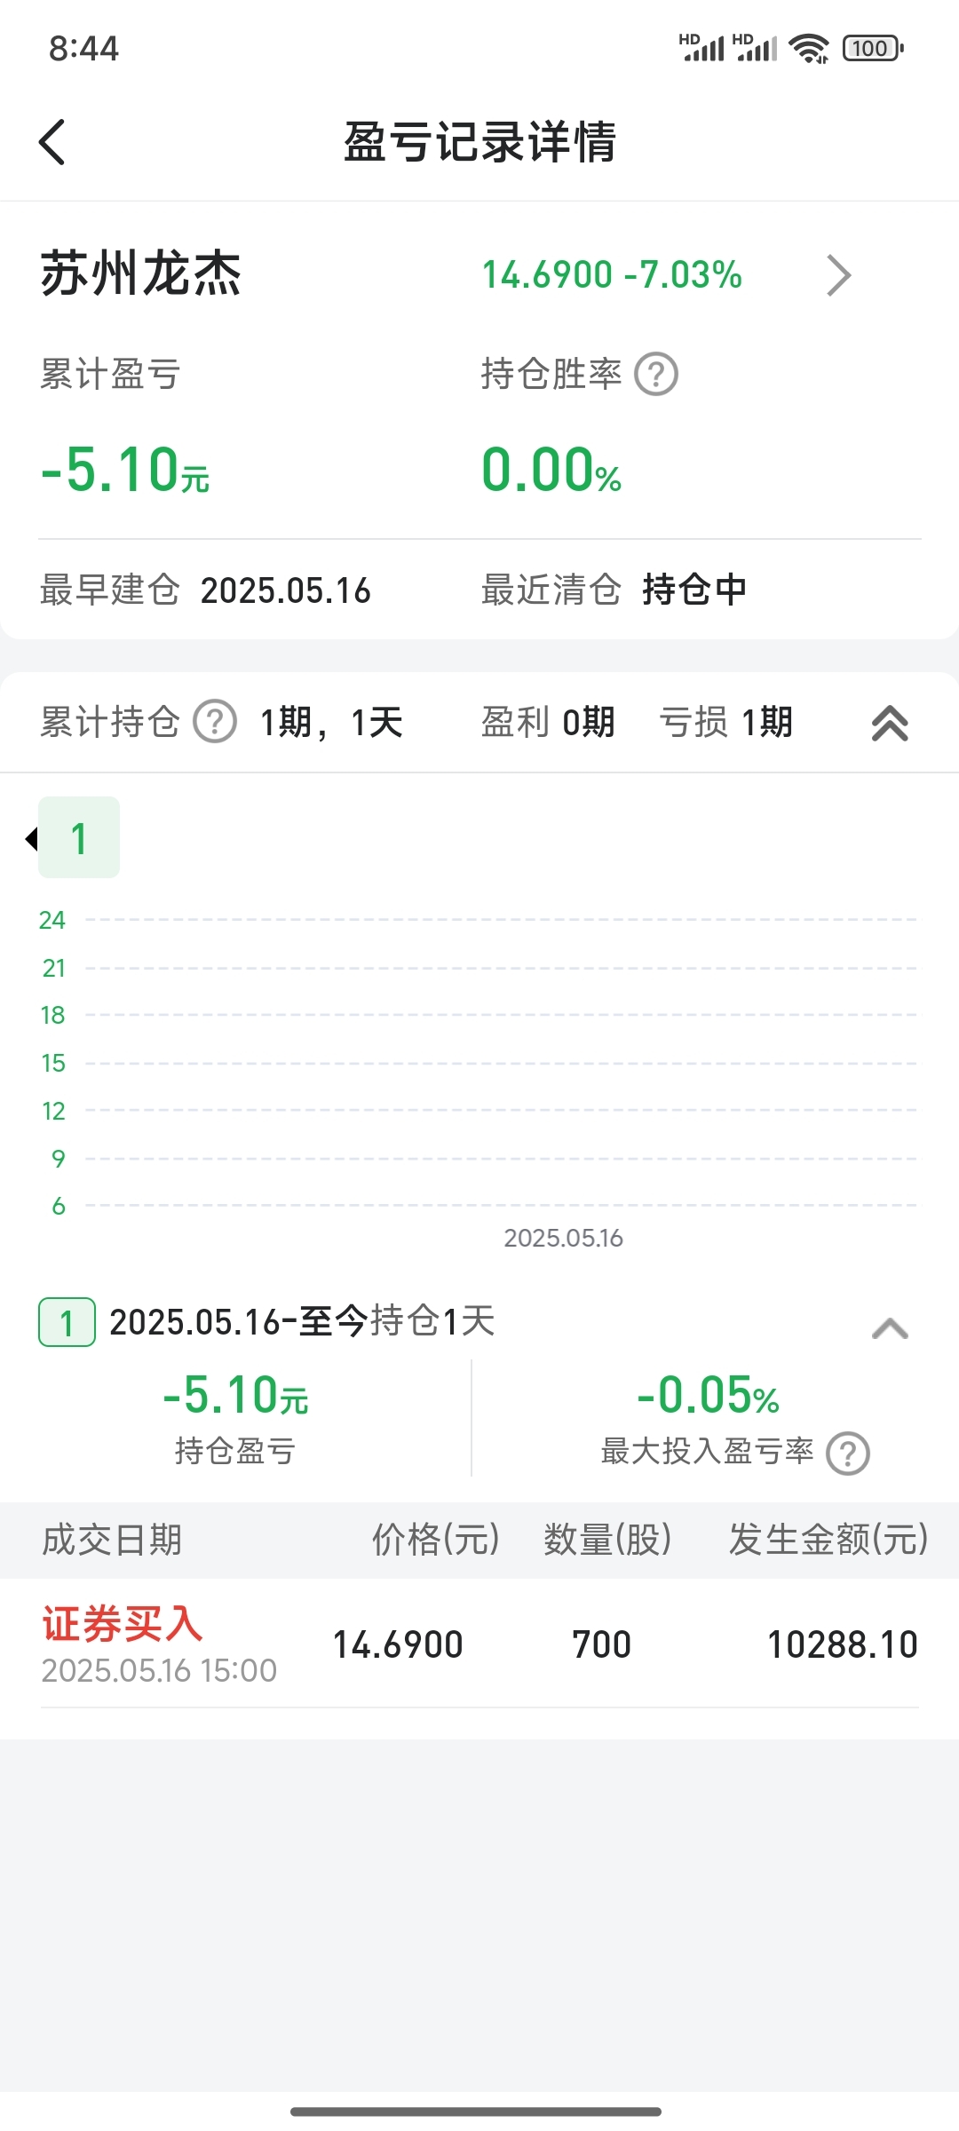
Task: Tap the 0.00% win rate value
Action: tap(551, 469)
